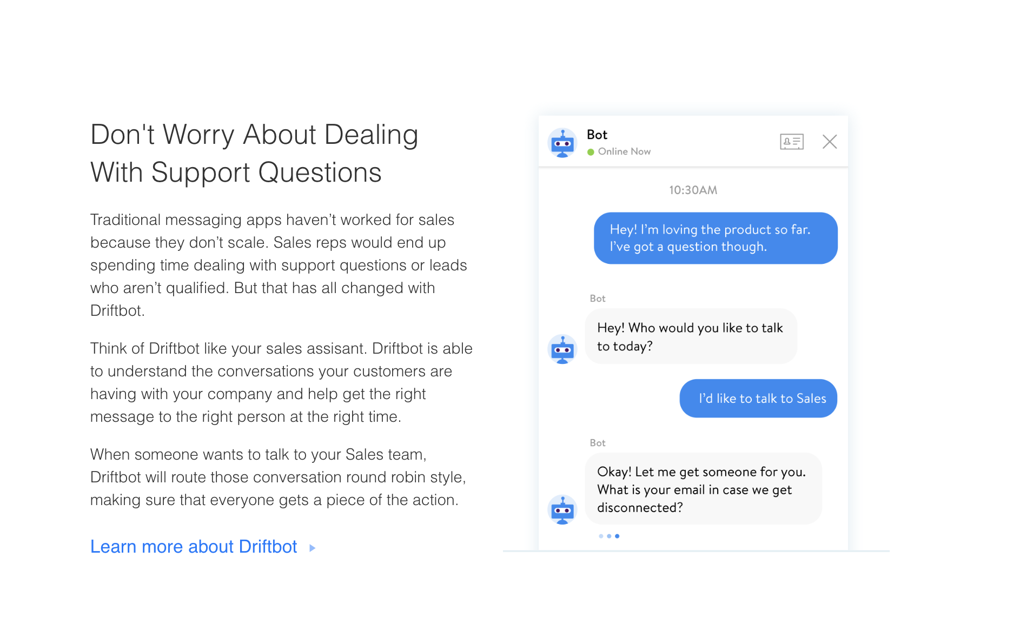Click the 'Bot' label above the last bot message
This screenshot has width=1020, height=637.
(598, 443)
